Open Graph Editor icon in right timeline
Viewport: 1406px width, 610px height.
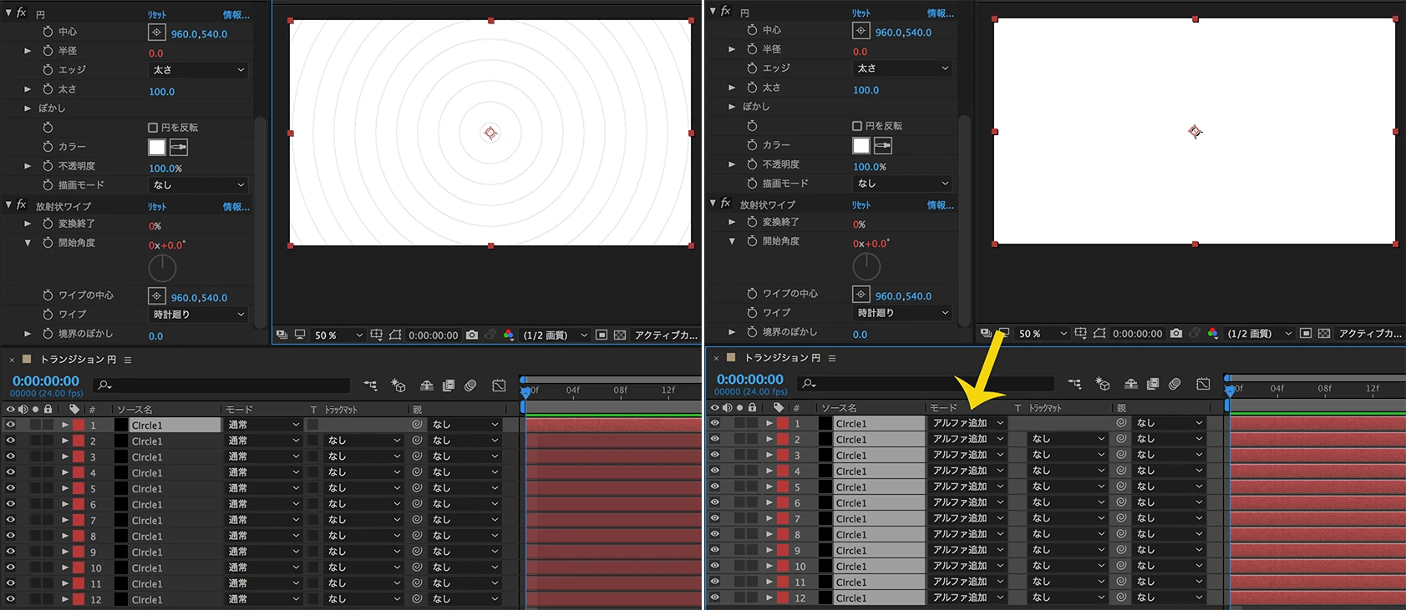pos(1203,384)
